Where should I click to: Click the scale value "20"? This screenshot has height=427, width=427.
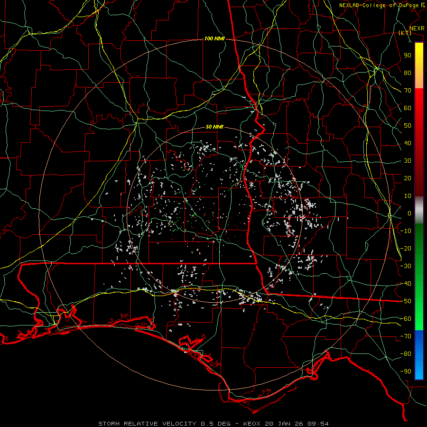(408, 178)
